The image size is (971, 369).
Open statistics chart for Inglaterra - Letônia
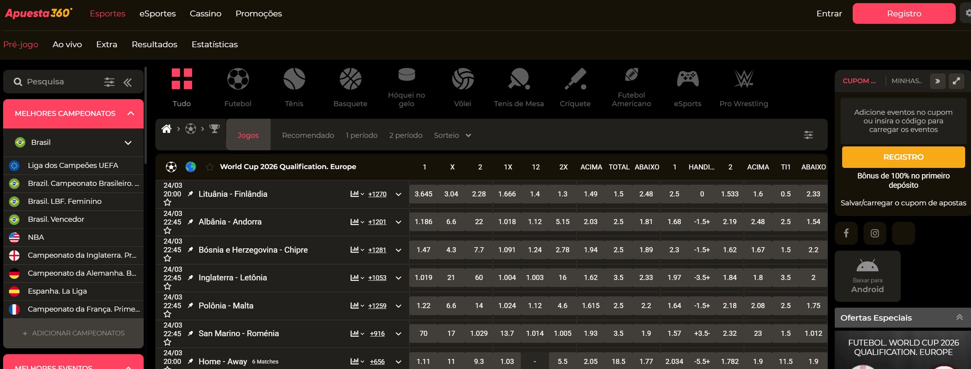(355, 278)
